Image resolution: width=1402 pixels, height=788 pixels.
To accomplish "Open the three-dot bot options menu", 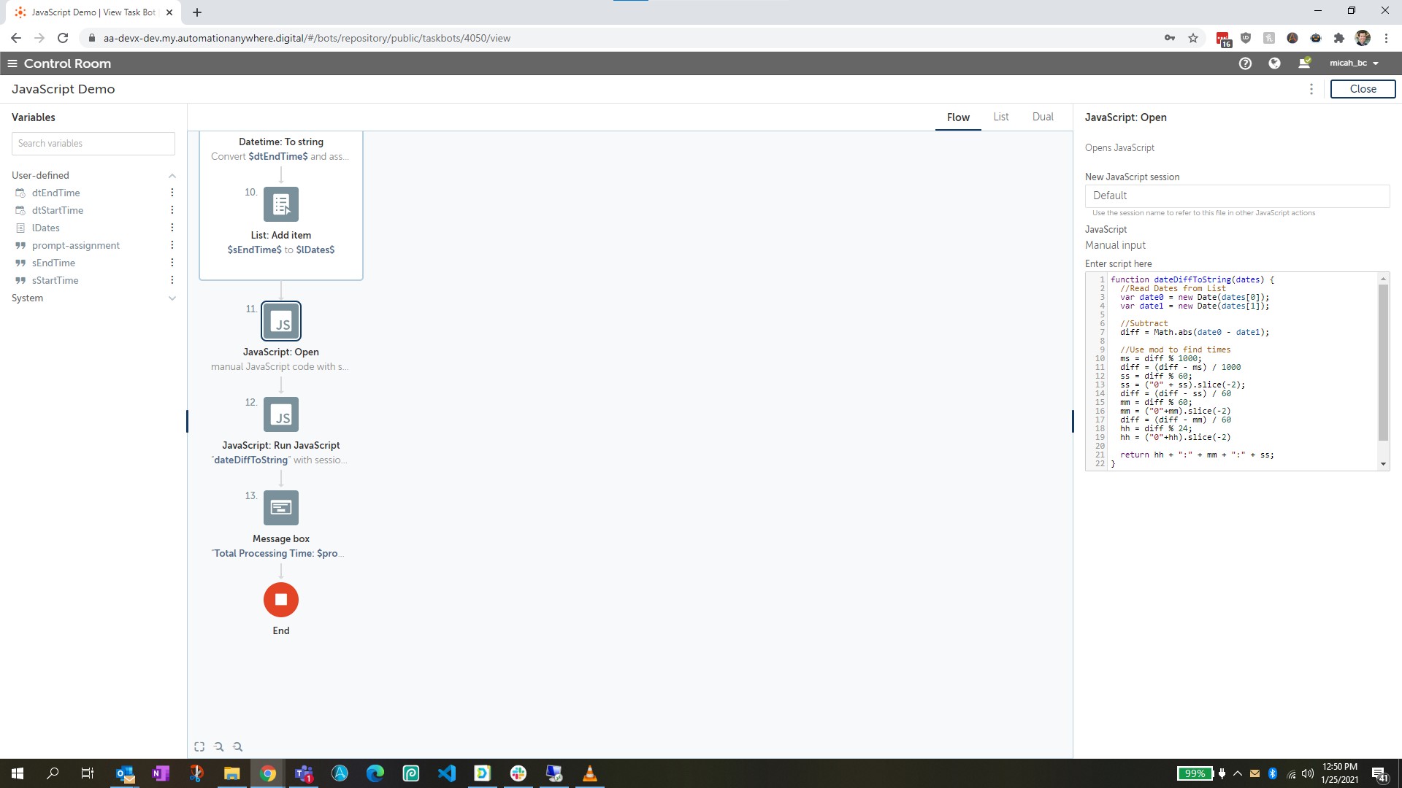I will tap(1311, 89).
